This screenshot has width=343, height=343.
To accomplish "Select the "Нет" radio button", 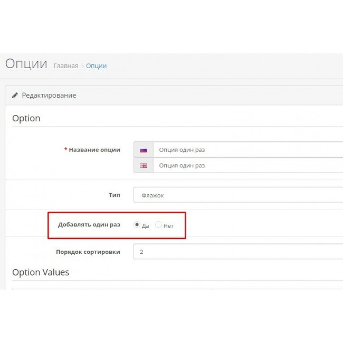I will click(x=158, y=225).
